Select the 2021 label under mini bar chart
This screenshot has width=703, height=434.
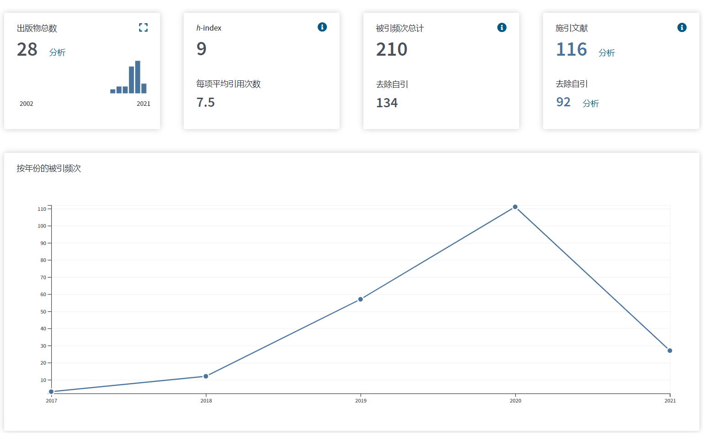[x=144, y=104]
